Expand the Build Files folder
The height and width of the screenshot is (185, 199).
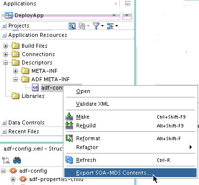coord(5,46)
